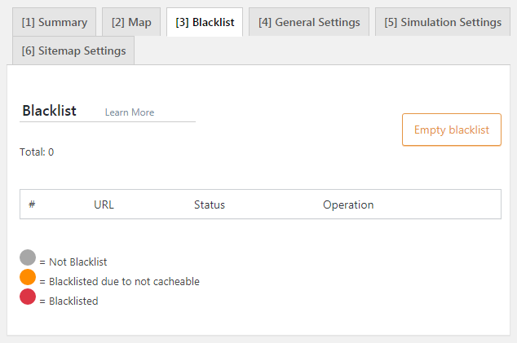The image size is (517, 343).
Task: Follow the Learn More link
Action: point(130,112)
